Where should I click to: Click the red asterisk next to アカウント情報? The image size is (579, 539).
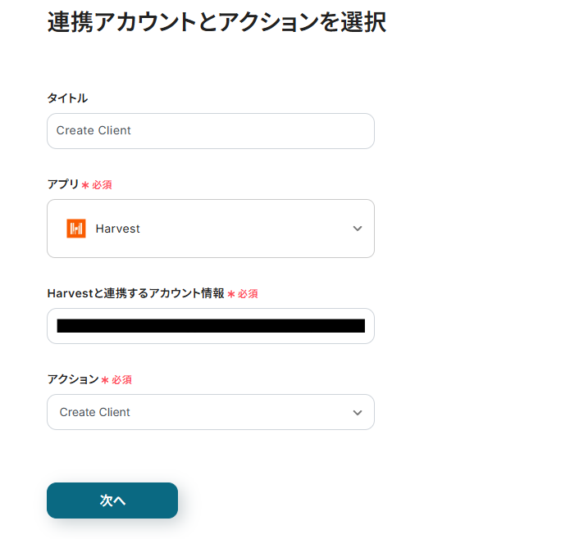point(231,294)
